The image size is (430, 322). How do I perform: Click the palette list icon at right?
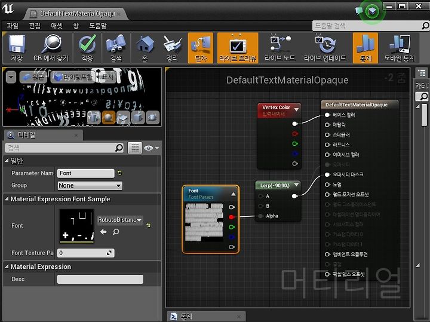422,73
